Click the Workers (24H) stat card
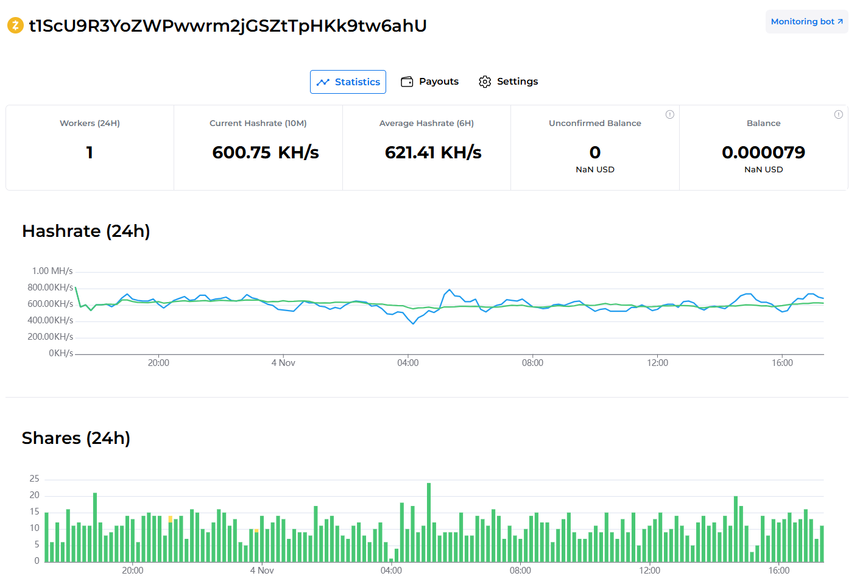Viewport: 857px width, 587px height. tap(90, 147)
